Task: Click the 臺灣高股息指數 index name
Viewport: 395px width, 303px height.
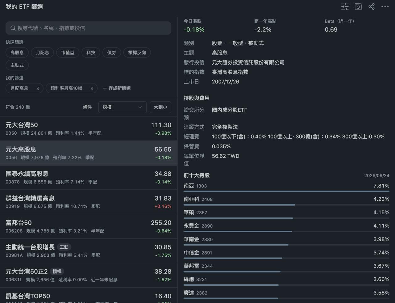Action: point(230,72)
